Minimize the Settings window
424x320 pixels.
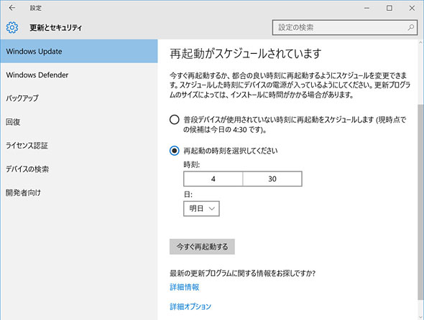point(367,8)
